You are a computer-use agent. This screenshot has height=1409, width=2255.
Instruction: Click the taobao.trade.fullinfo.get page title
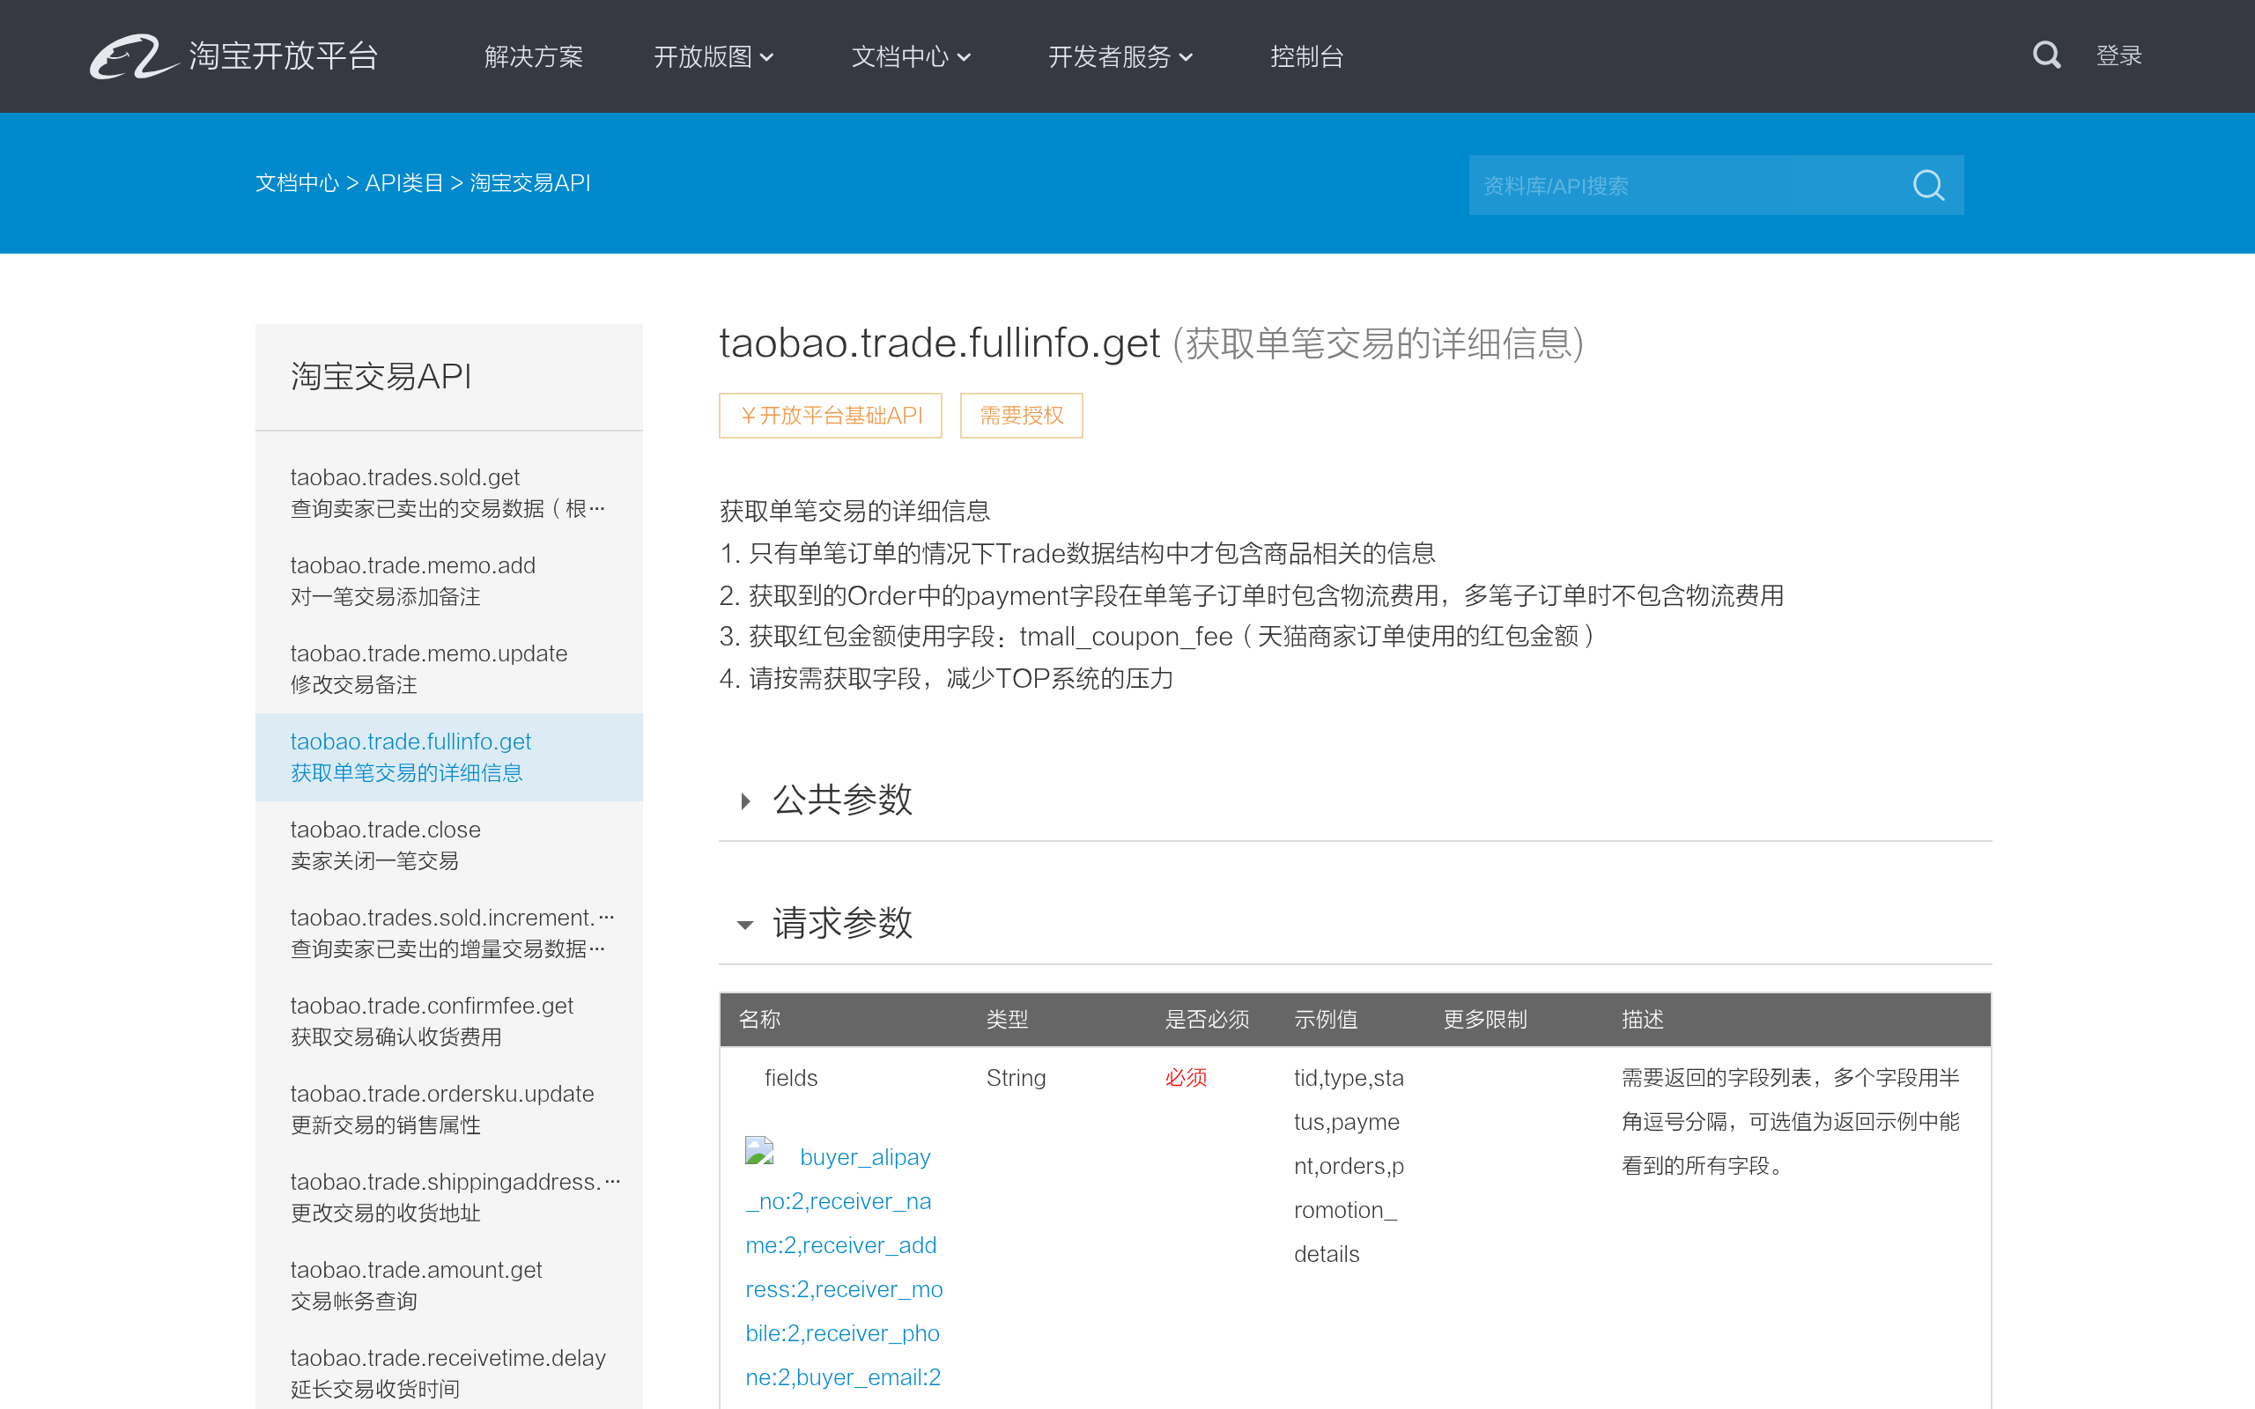click(939, 343)
